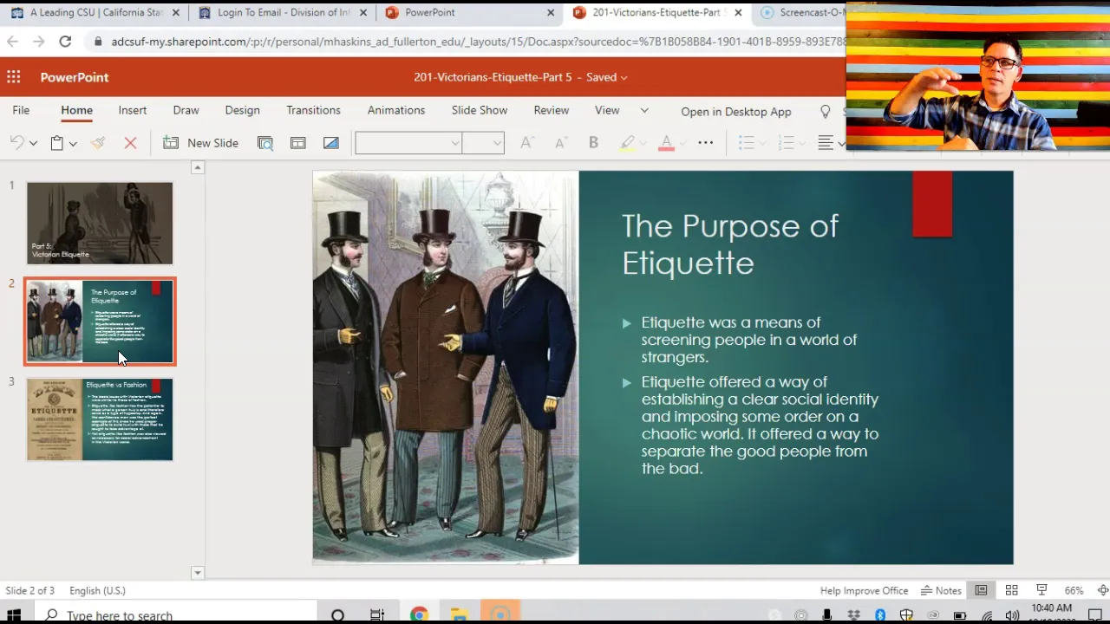This screenshot has height=624, width=1110.
Task: Go back in the browser
Action: (12, 41)
